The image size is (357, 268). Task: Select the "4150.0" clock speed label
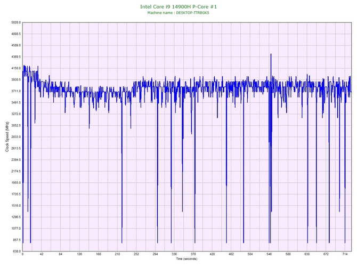(16, 68)
